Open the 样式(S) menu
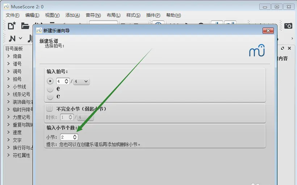The width and height of the screenshot is (297, 185). pos(133,15)
